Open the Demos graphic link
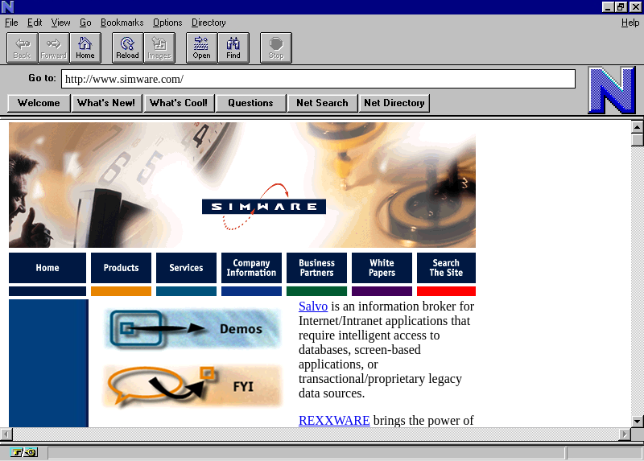The image size is (644, 461). tap(193, 329)
